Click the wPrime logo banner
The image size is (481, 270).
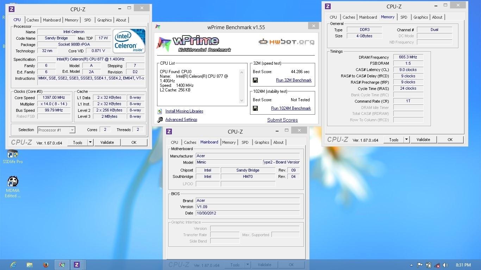pyautogui.click(x=194, y=44)
